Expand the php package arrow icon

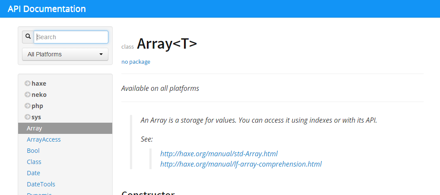(28, 106)
